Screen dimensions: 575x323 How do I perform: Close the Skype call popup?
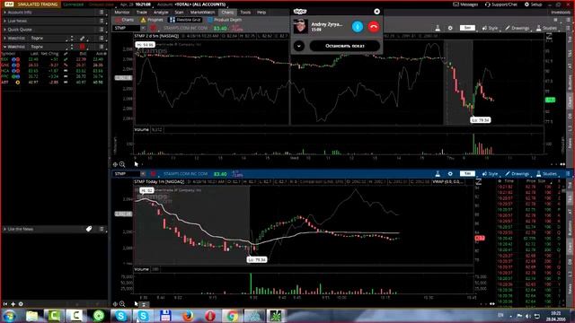377,12
